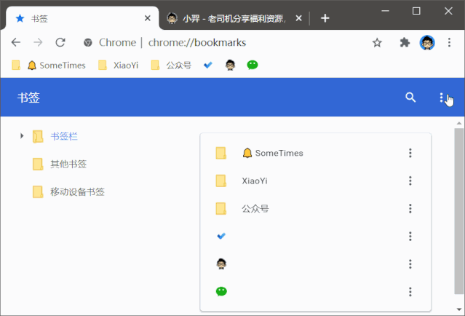
Task: Click the forward navigation arrow
Action: tap(38, 42)
